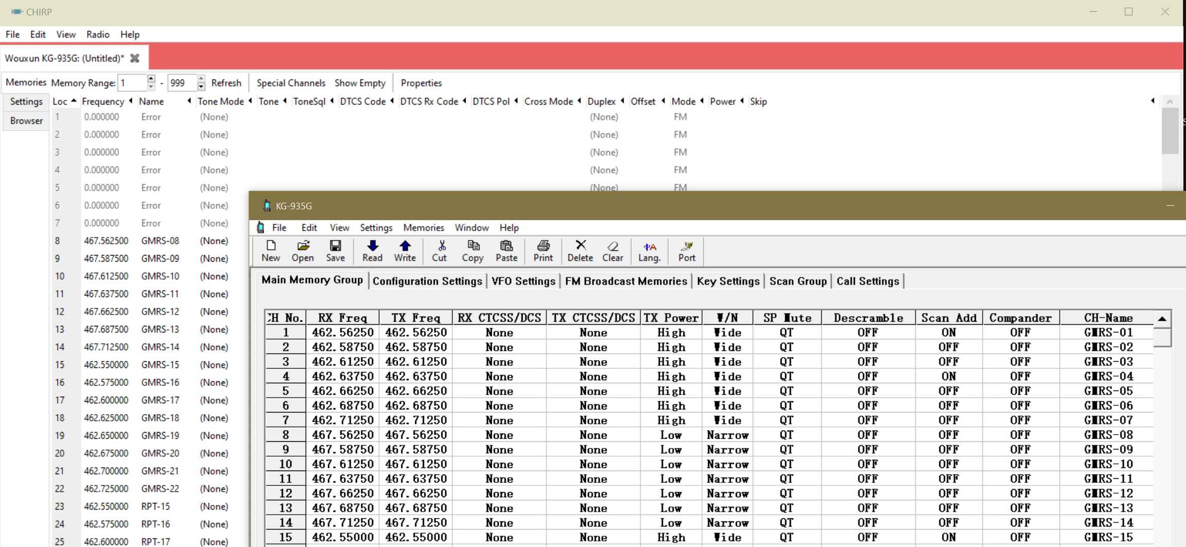The height and width of the screenshot is (547, 1186).
Task: Open Port settings icon
Action: (x=687, y=251)
